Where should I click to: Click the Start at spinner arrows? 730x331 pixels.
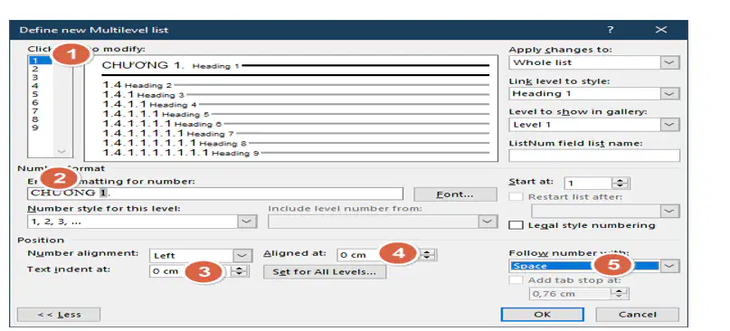click(x=621, y=183)
